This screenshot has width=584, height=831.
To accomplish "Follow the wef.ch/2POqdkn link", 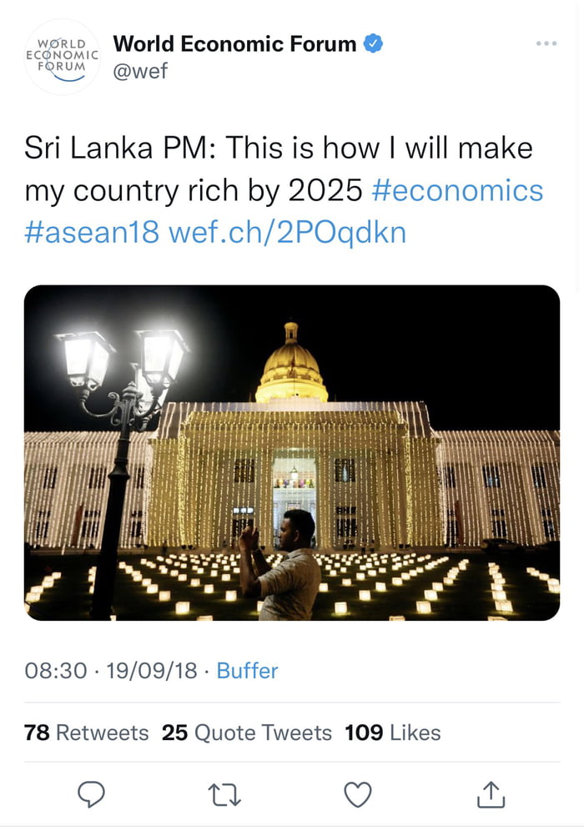I will pyautogui.click(x=287, y=232).
